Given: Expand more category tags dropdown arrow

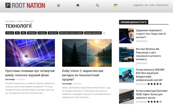Looking at the screenshot, I should 104,33.
